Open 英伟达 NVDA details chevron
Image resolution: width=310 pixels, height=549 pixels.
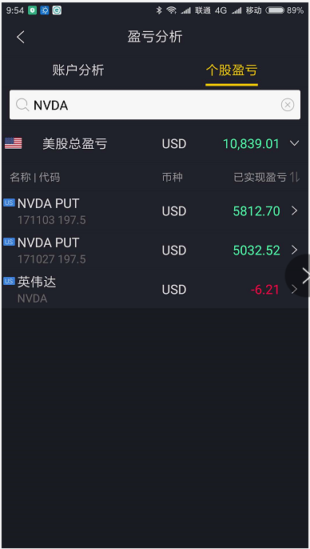click(x=294, y=289)
